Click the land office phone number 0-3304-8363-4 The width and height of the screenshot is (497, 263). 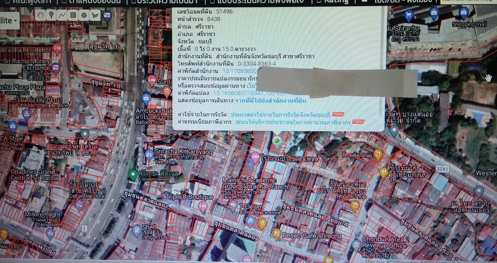tap(257, 64)
